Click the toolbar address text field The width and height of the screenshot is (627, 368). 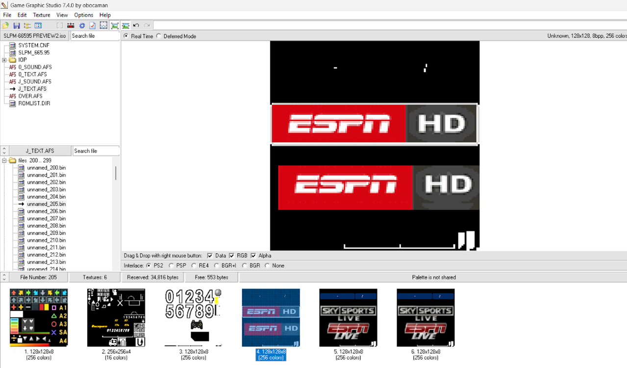pos(390,26)
